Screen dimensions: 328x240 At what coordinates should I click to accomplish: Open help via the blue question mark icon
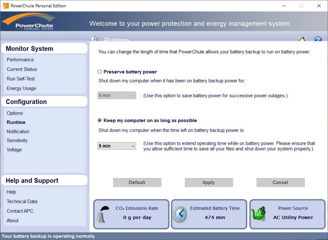click(318, 39)
